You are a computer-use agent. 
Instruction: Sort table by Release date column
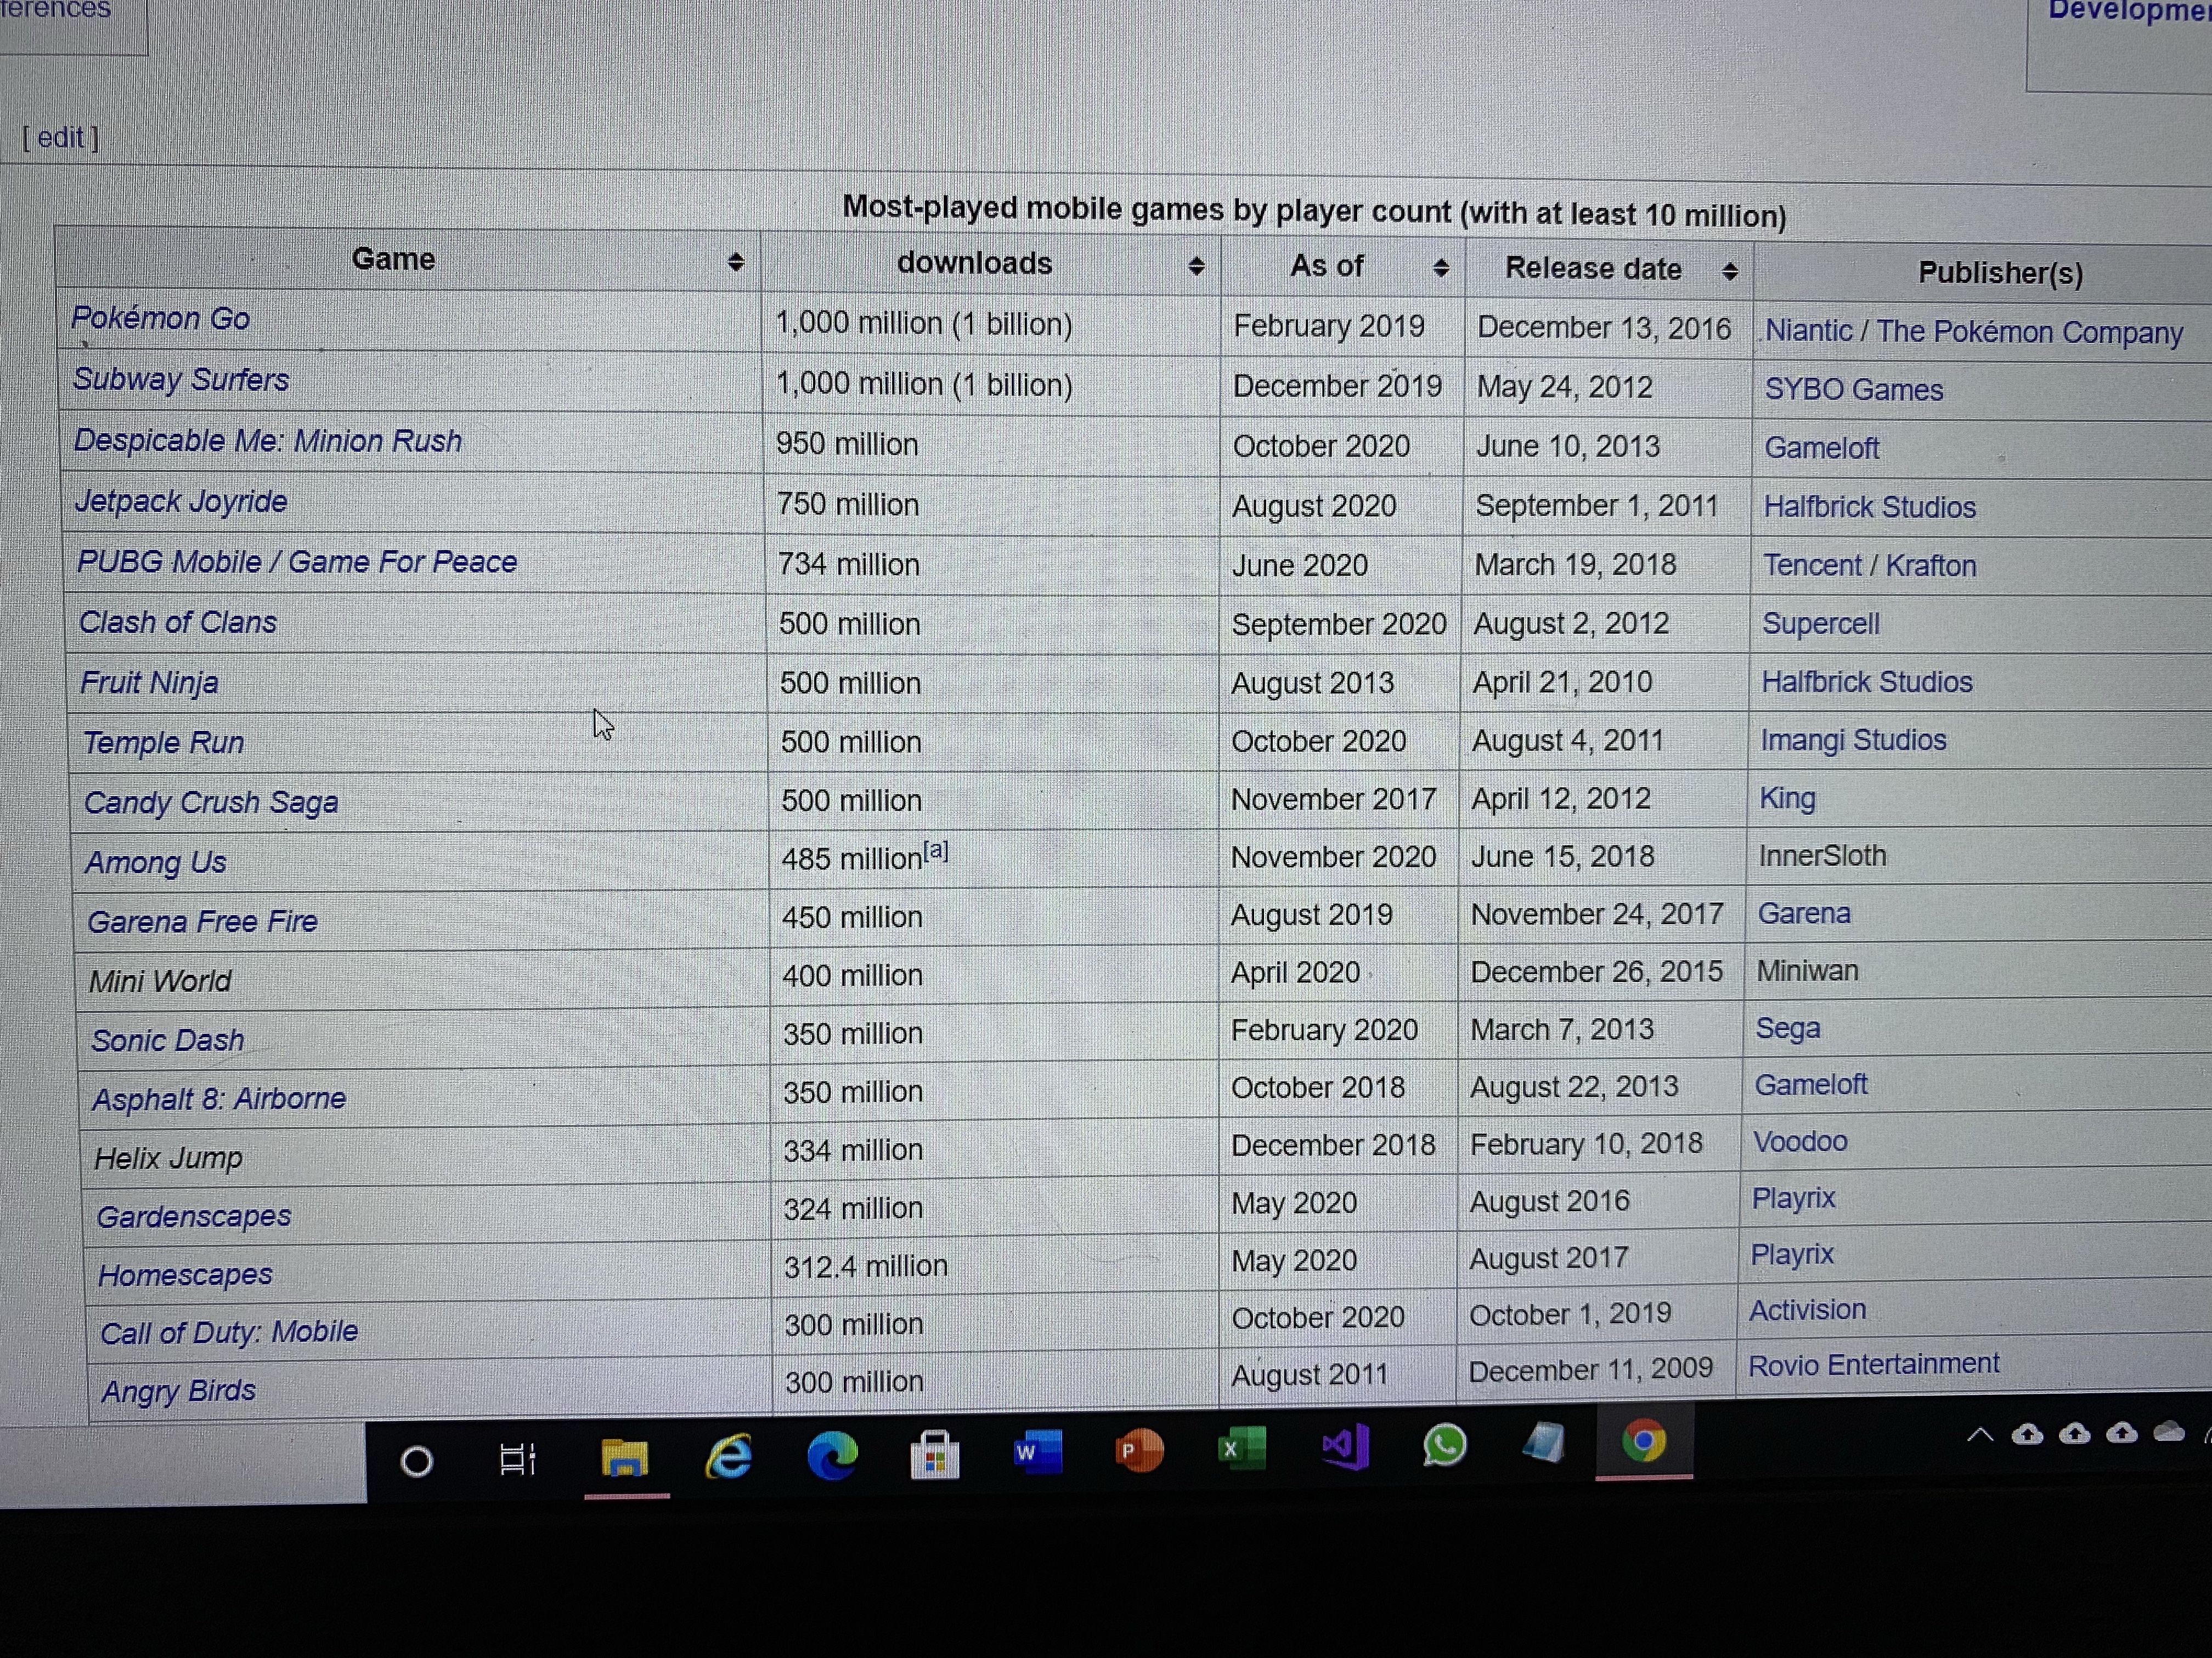pos(1730,271)
